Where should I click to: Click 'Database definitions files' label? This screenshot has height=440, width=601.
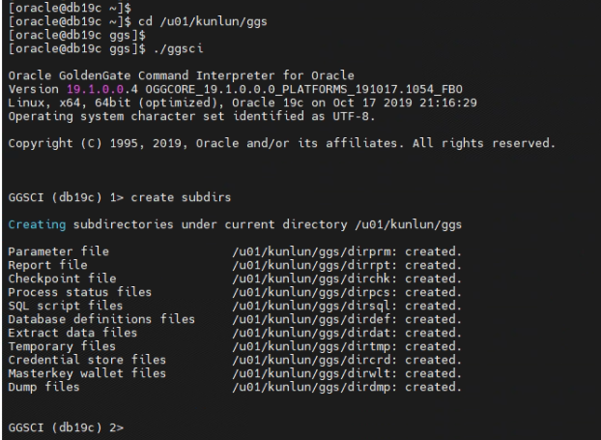tap(101, 319)
